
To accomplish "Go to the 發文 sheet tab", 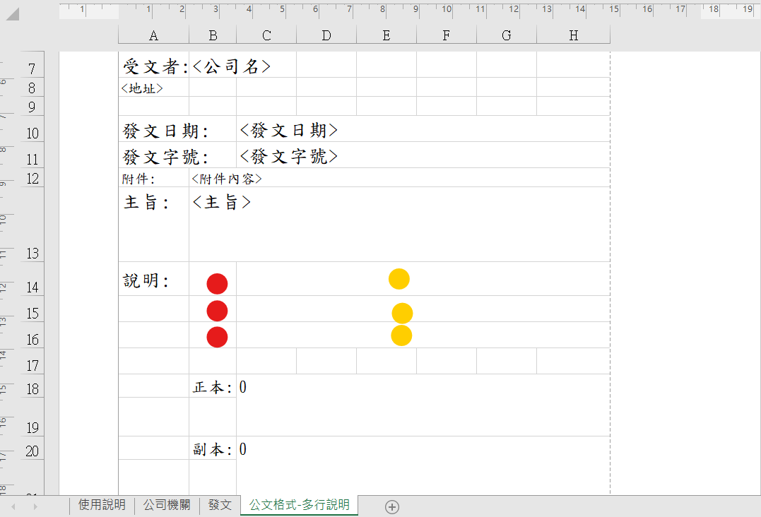I will pos(220,505).
